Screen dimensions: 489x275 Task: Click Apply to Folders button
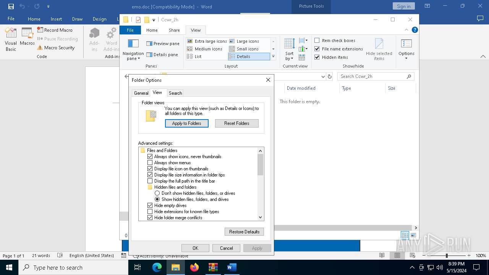coord(187,123)
